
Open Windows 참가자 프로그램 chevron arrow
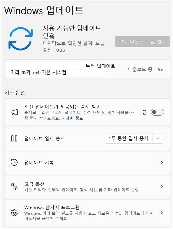coord(161,213)
